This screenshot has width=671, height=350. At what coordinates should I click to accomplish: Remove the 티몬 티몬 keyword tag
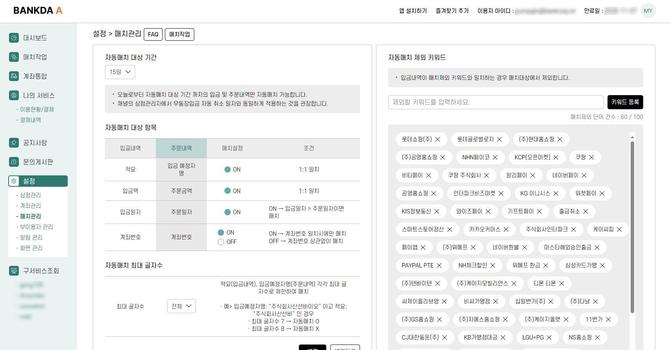click(562, 283)
